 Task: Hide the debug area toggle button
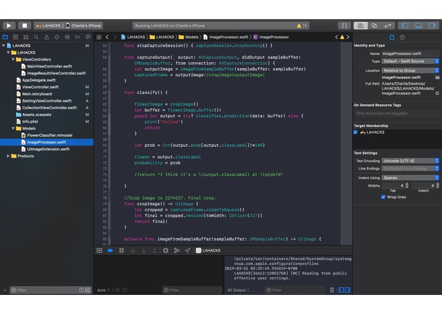click(x=99, y=250)
